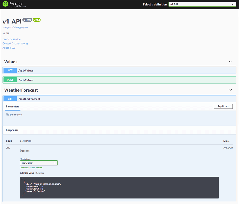Image resolution: width=239 pixels, height=205 pixels.
Task: Click the Swagger logo icon
Action: 6,4
